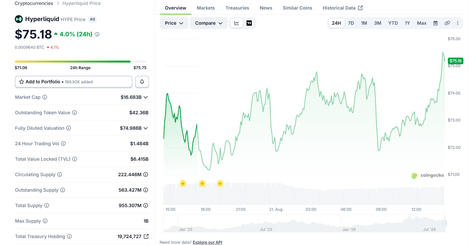This screenshot has width=469, height=245.
Task: Select the 24H time range
Action: [337, 23]
